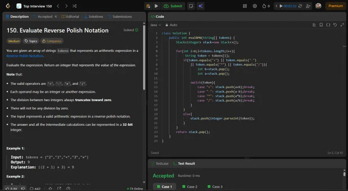Click the Solved status indicator
The width and height of the screenshot is (348, 191).
click(x=131, y=30)
